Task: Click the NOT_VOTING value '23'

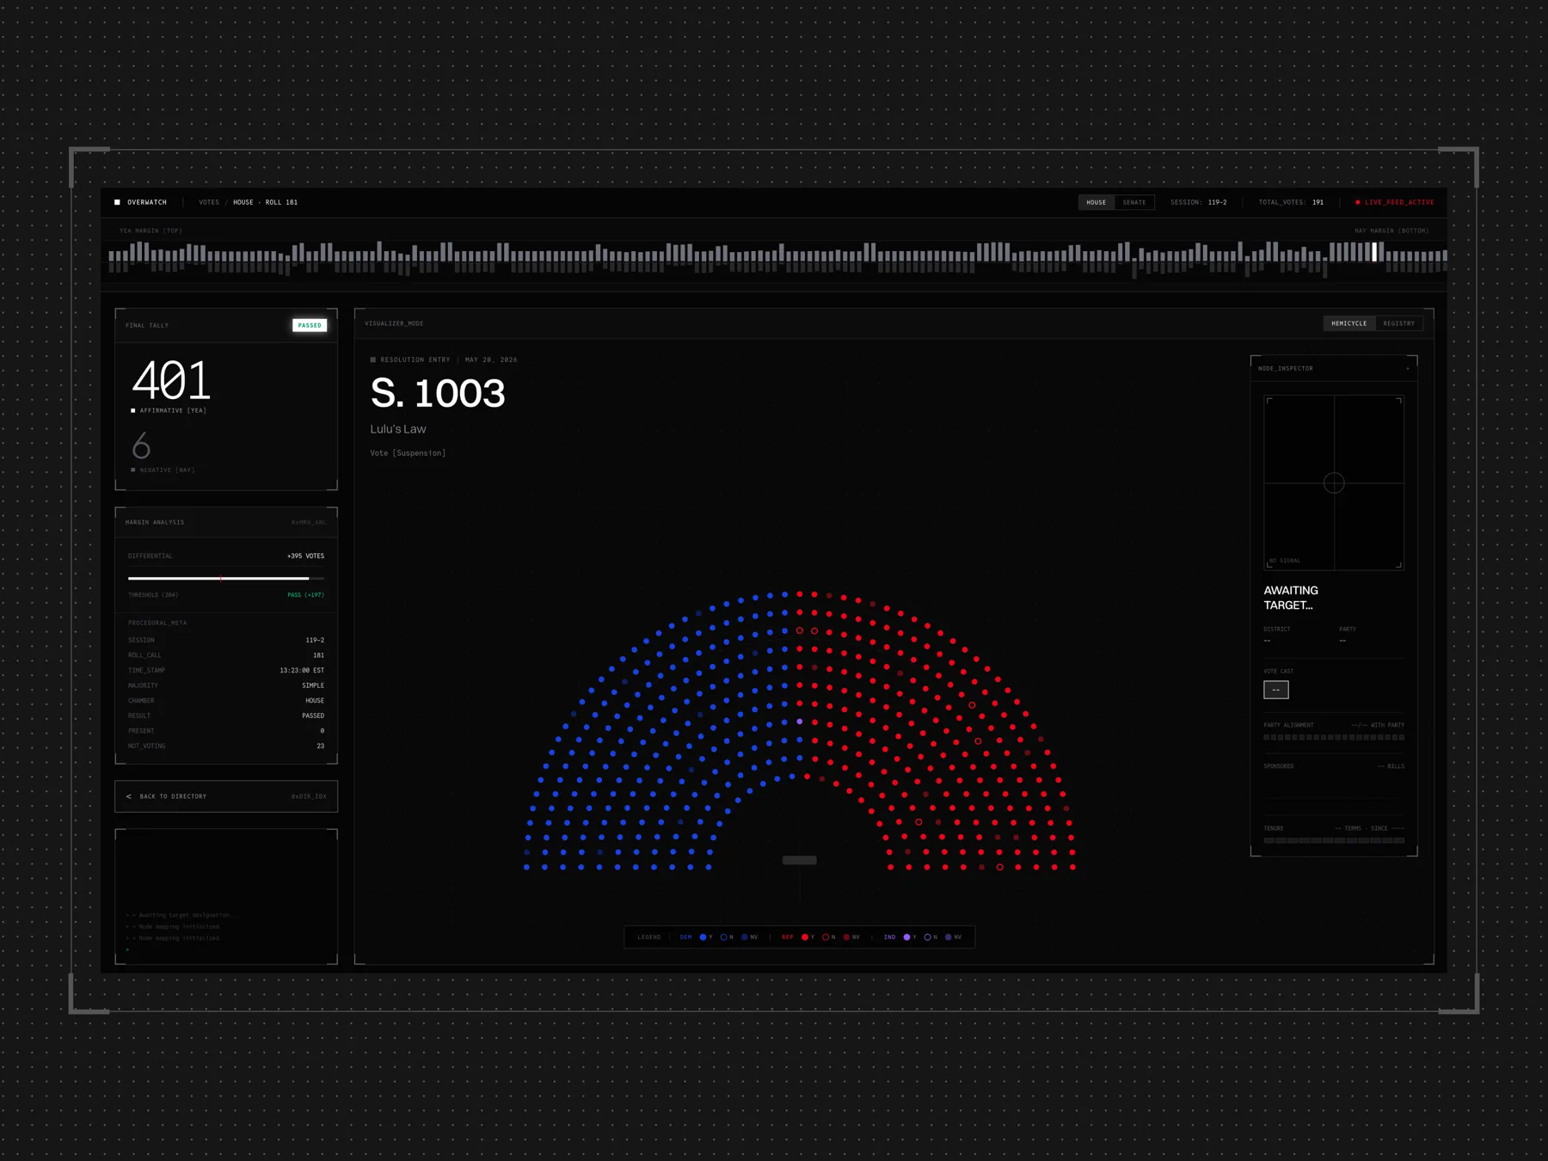Action: (321, 746)
